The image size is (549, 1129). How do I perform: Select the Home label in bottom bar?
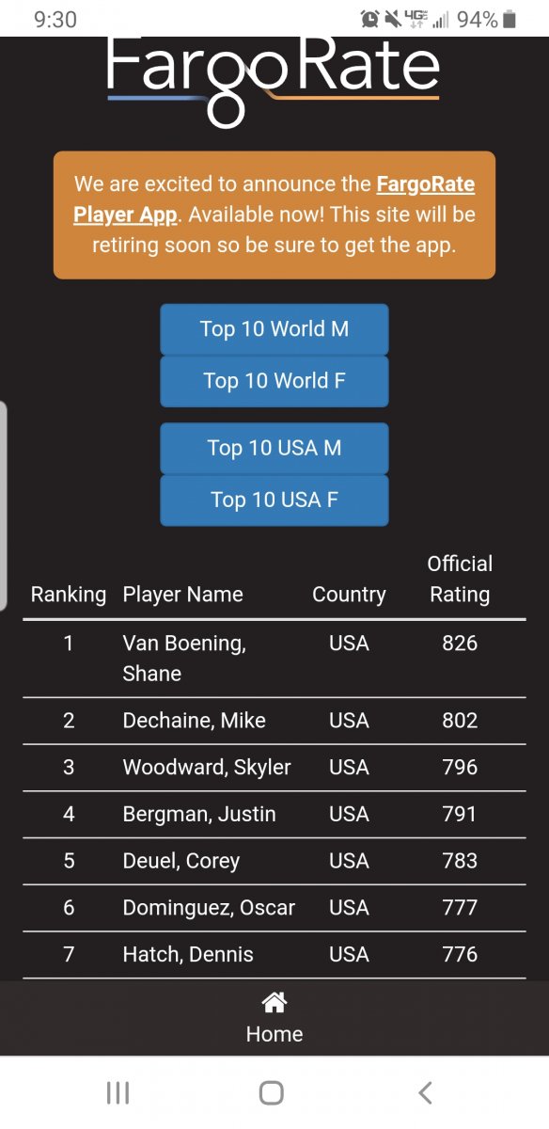[x=274, y=1034]
